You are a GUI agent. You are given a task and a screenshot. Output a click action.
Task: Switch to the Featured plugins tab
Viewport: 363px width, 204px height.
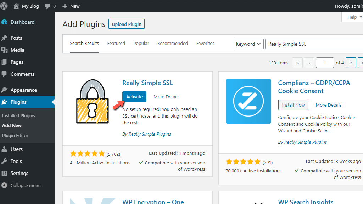tap(116, 43)
